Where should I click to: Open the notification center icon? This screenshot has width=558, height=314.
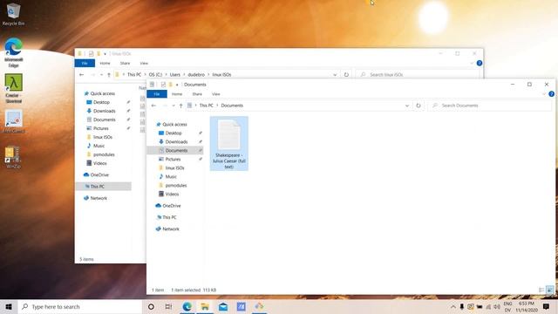(x=546, y=306)
